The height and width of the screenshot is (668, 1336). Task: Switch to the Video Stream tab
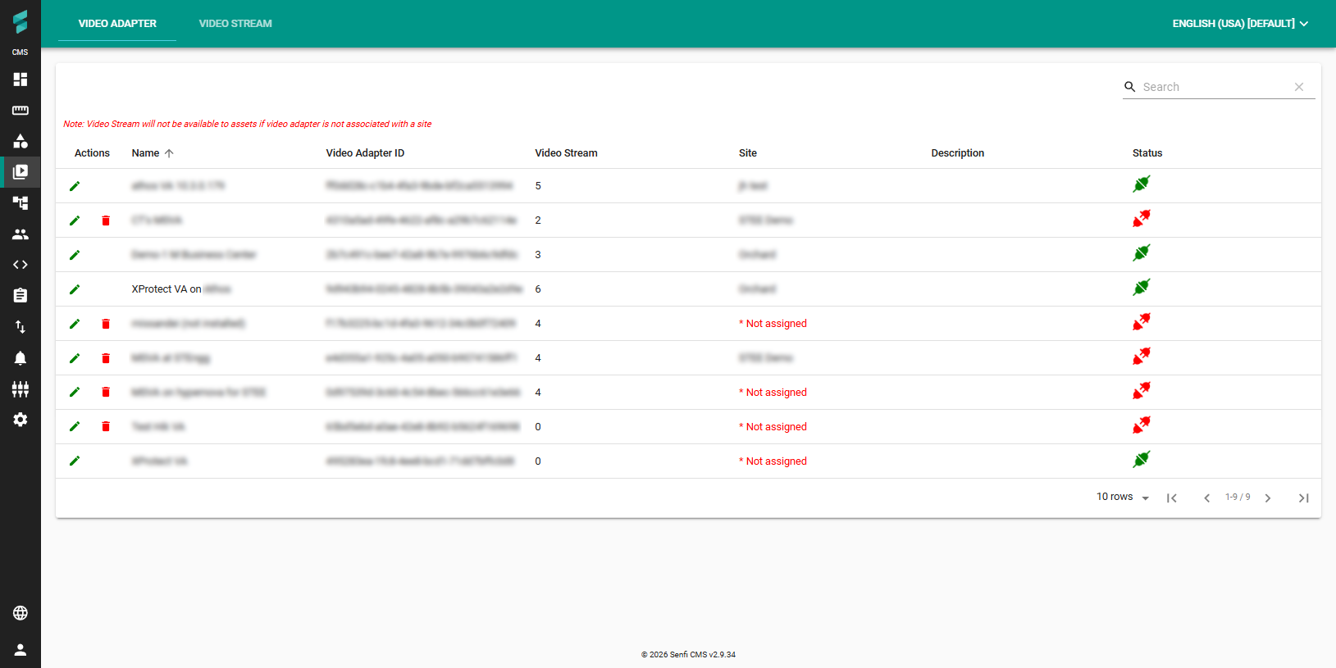tap(235, 24)
